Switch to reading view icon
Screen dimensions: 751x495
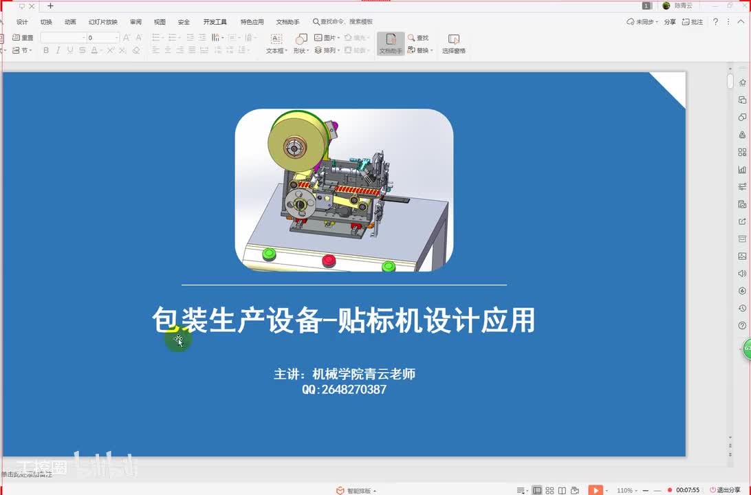click(563, 491)
